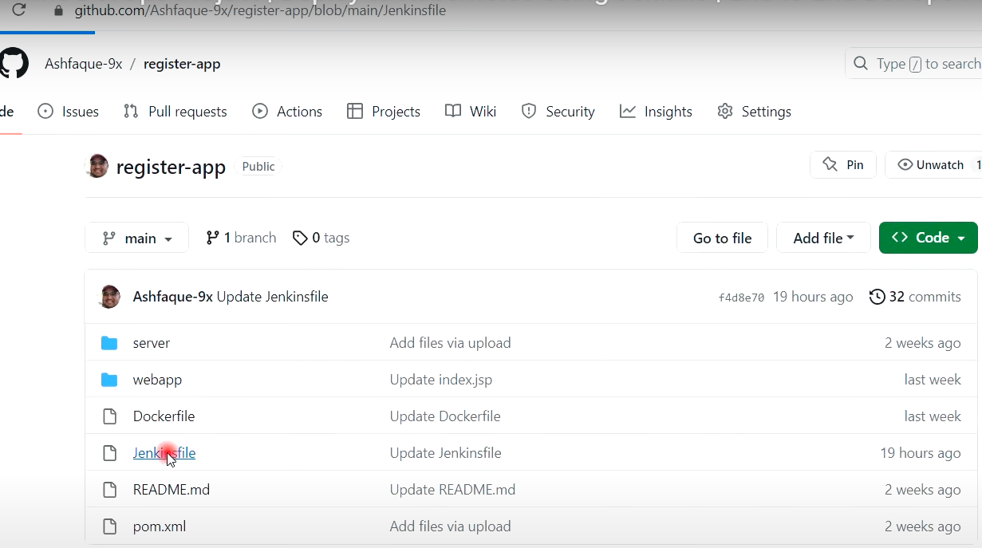The width and height of the screenshot is (982, 548).
Task: Open the Pull requests tab
Action: pyautogui.click(x=175, y=112)
